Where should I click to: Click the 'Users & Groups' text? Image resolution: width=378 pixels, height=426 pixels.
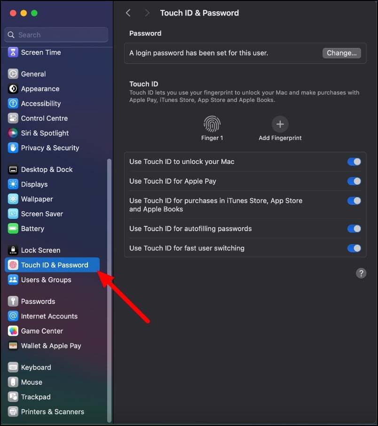[x=46, y=280]
